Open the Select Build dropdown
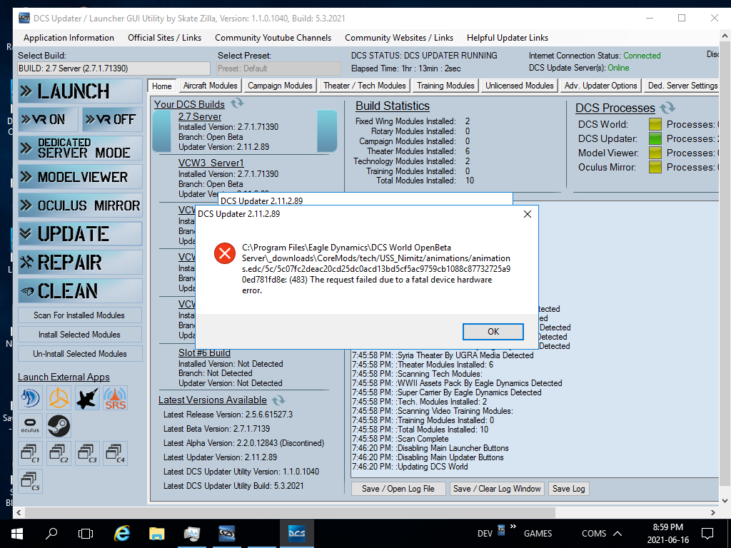Screen dimensions: 731x548 [x=114, y=68]
